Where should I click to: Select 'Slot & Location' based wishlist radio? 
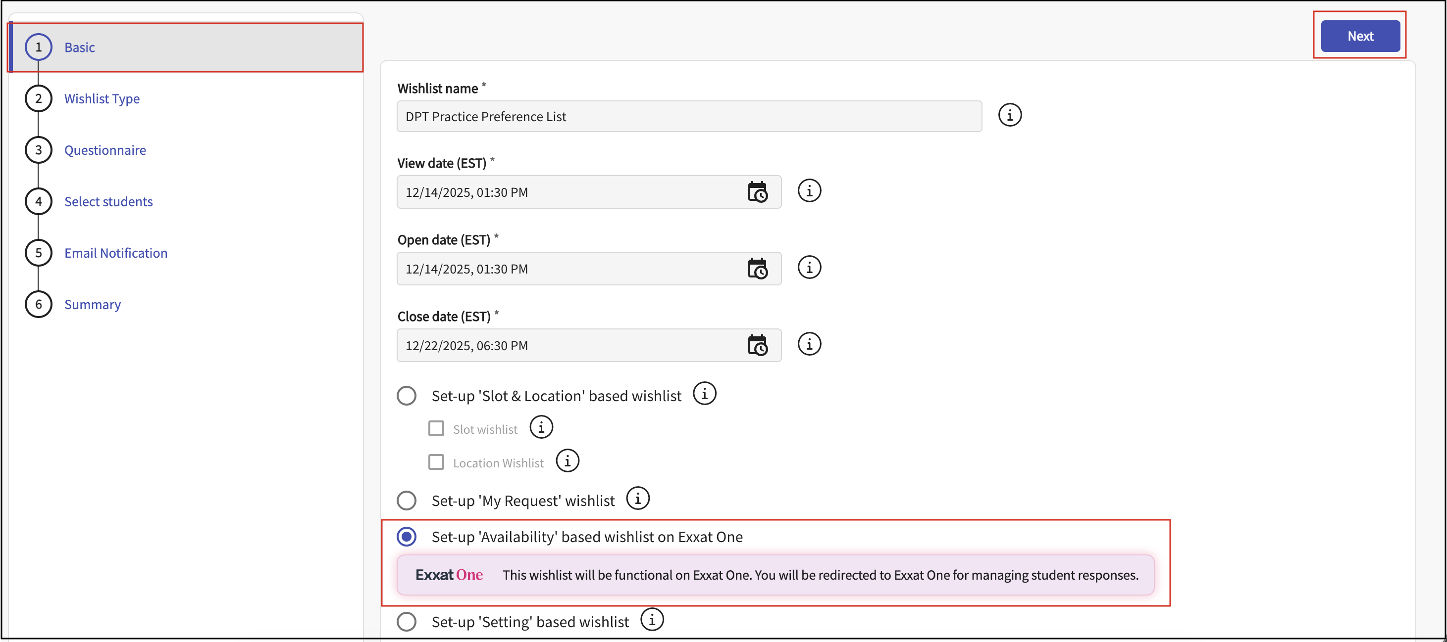point(407,396)
